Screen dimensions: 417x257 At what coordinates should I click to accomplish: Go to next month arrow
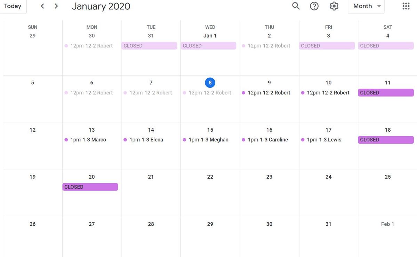click(x=56, y=6)
